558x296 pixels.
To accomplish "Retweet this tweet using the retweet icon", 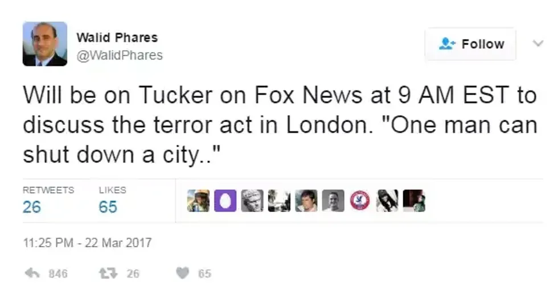I will click(x=108, y=273).
